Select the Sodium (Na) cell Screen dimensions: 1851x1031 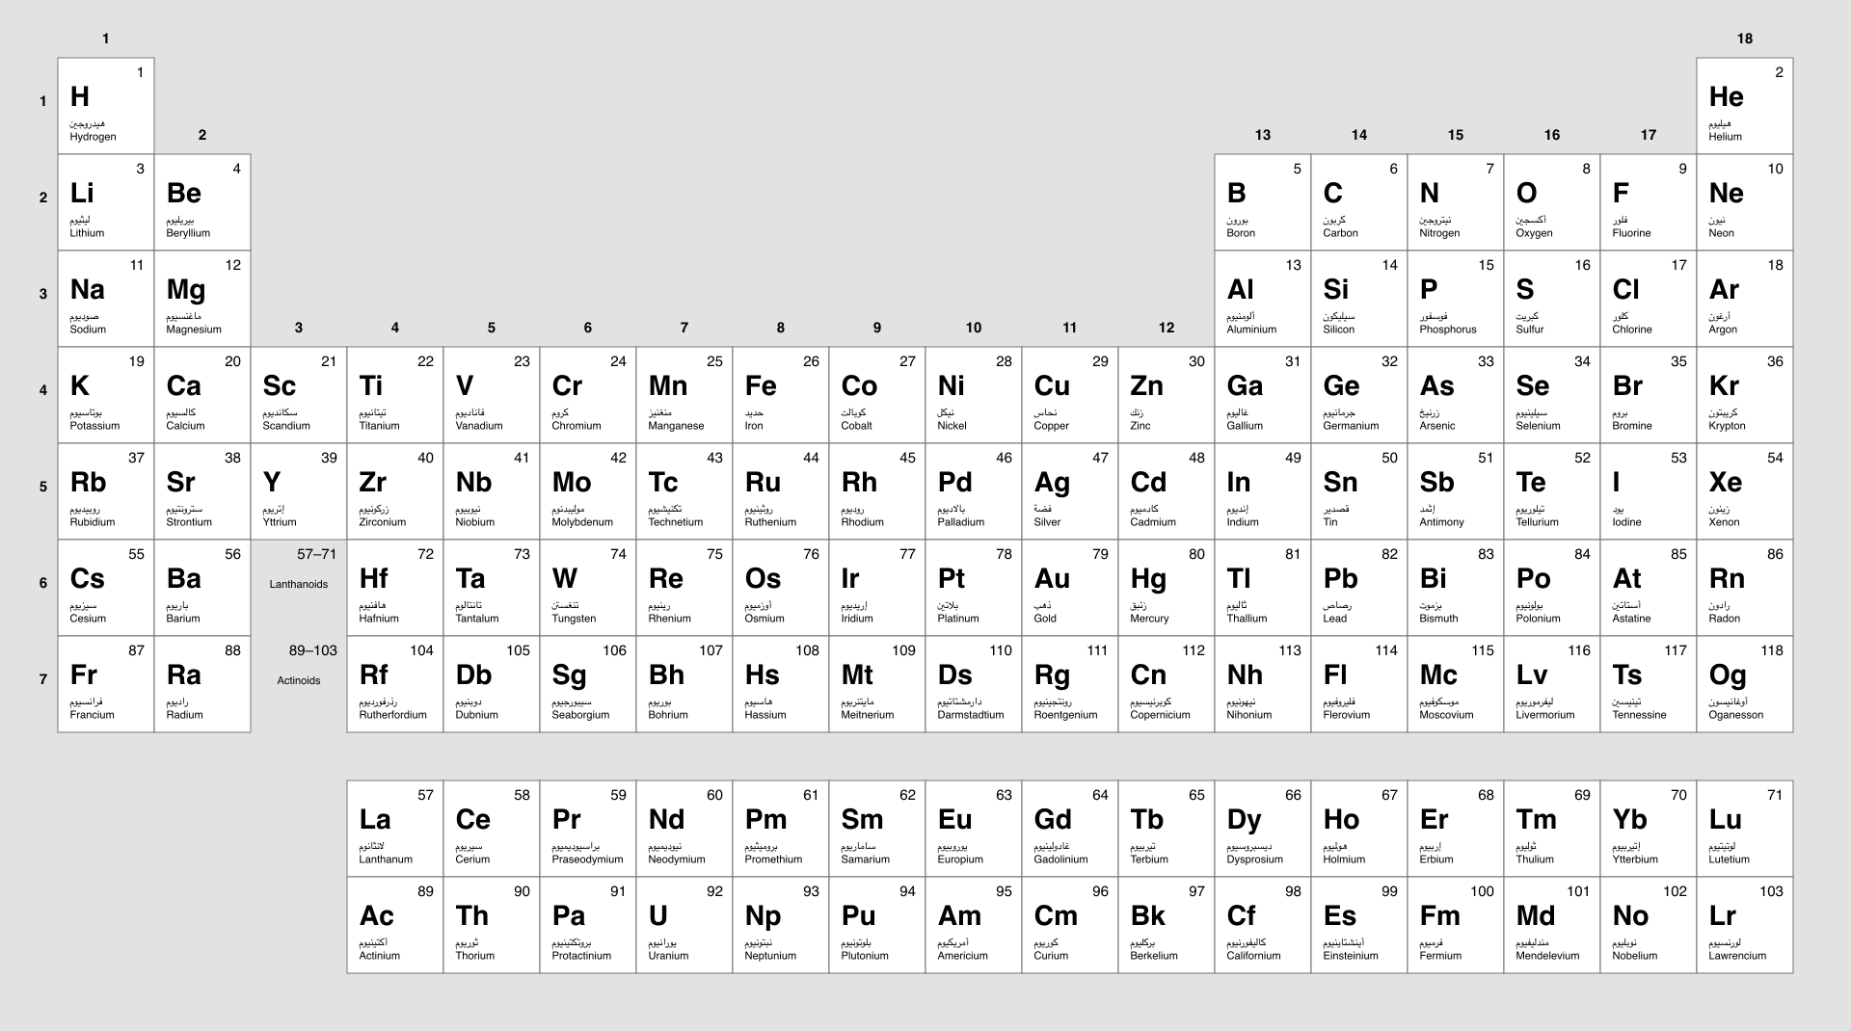106,299
